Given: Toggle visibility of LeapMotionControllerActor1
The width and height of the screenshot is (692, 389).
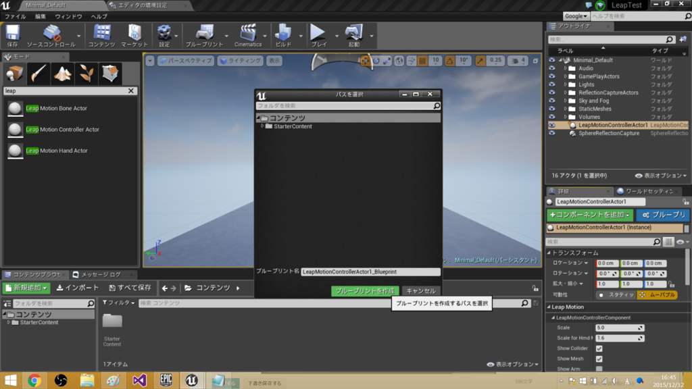Looking at the screenshot, I should click(x=551, y=125).
